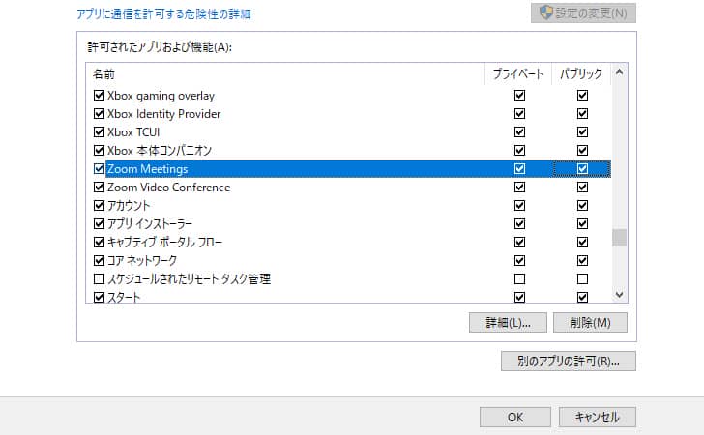The width and height of the screenshot is (704, 435).
Task: Uncheck スタート name checkbox
Action: 99,297
